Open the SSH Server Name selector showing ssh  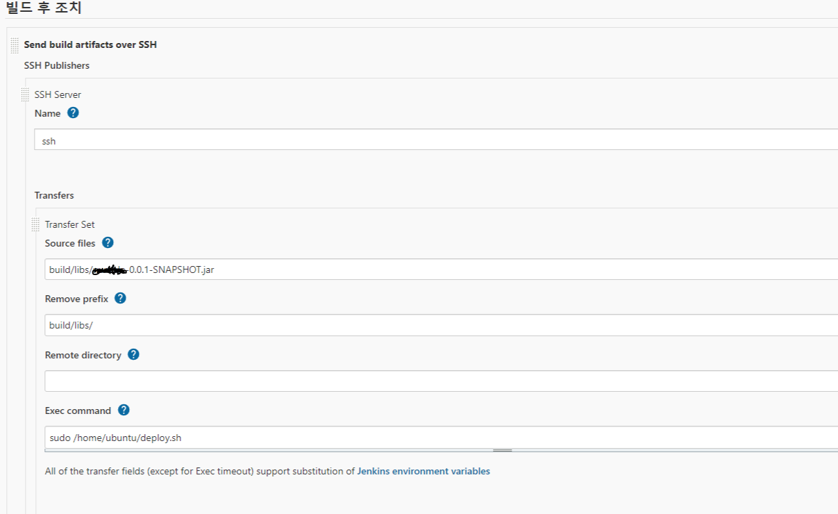coord(436,140)
